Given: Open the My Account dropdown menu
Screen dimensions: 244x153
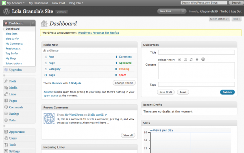Looking at the screenshot, I should point(15,3).
